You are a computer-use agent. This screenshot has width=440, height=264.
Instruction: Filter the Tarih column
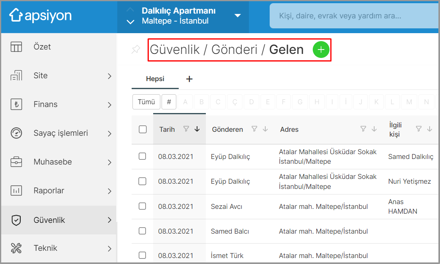coord(186,129)
